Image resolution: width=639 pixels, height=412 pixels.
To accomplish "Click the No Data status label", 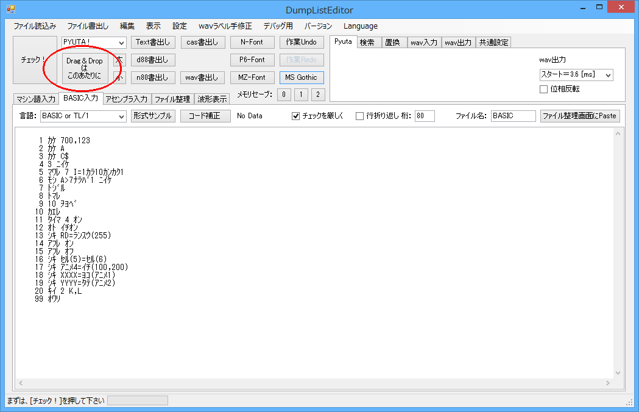I will coord(249,116).
